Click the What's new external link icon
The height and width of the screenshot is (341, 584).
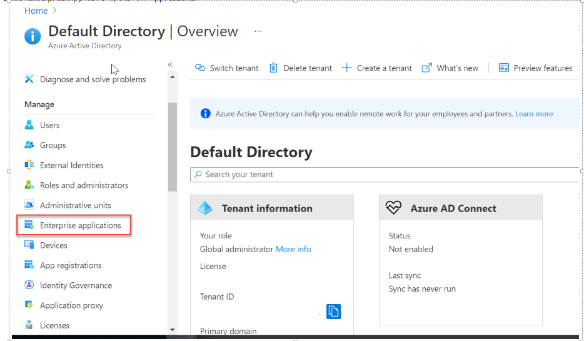427,68
